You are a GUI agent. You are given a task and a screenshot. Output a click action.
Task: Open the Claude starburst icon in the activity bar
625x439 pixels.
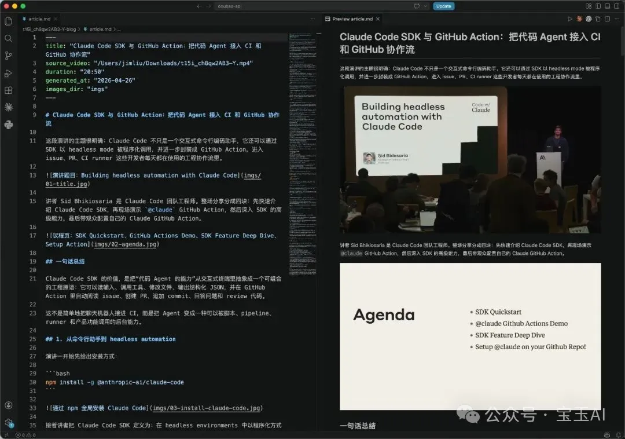tap(8, 107)
